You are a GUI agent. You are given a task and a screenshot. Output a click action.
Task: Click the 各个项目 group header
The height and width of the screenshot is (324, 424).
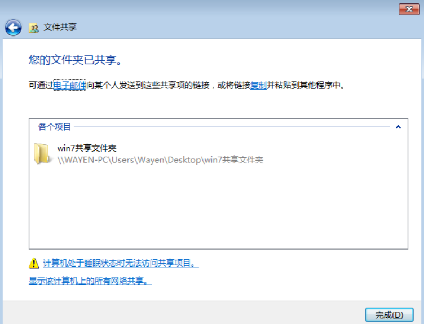tap(55, 127)
